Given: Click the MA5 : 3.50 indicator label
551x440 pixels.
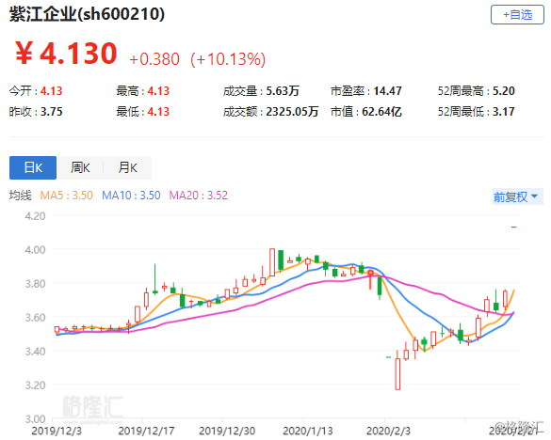Looking at the screenshot, I should (x=67, y=196).
